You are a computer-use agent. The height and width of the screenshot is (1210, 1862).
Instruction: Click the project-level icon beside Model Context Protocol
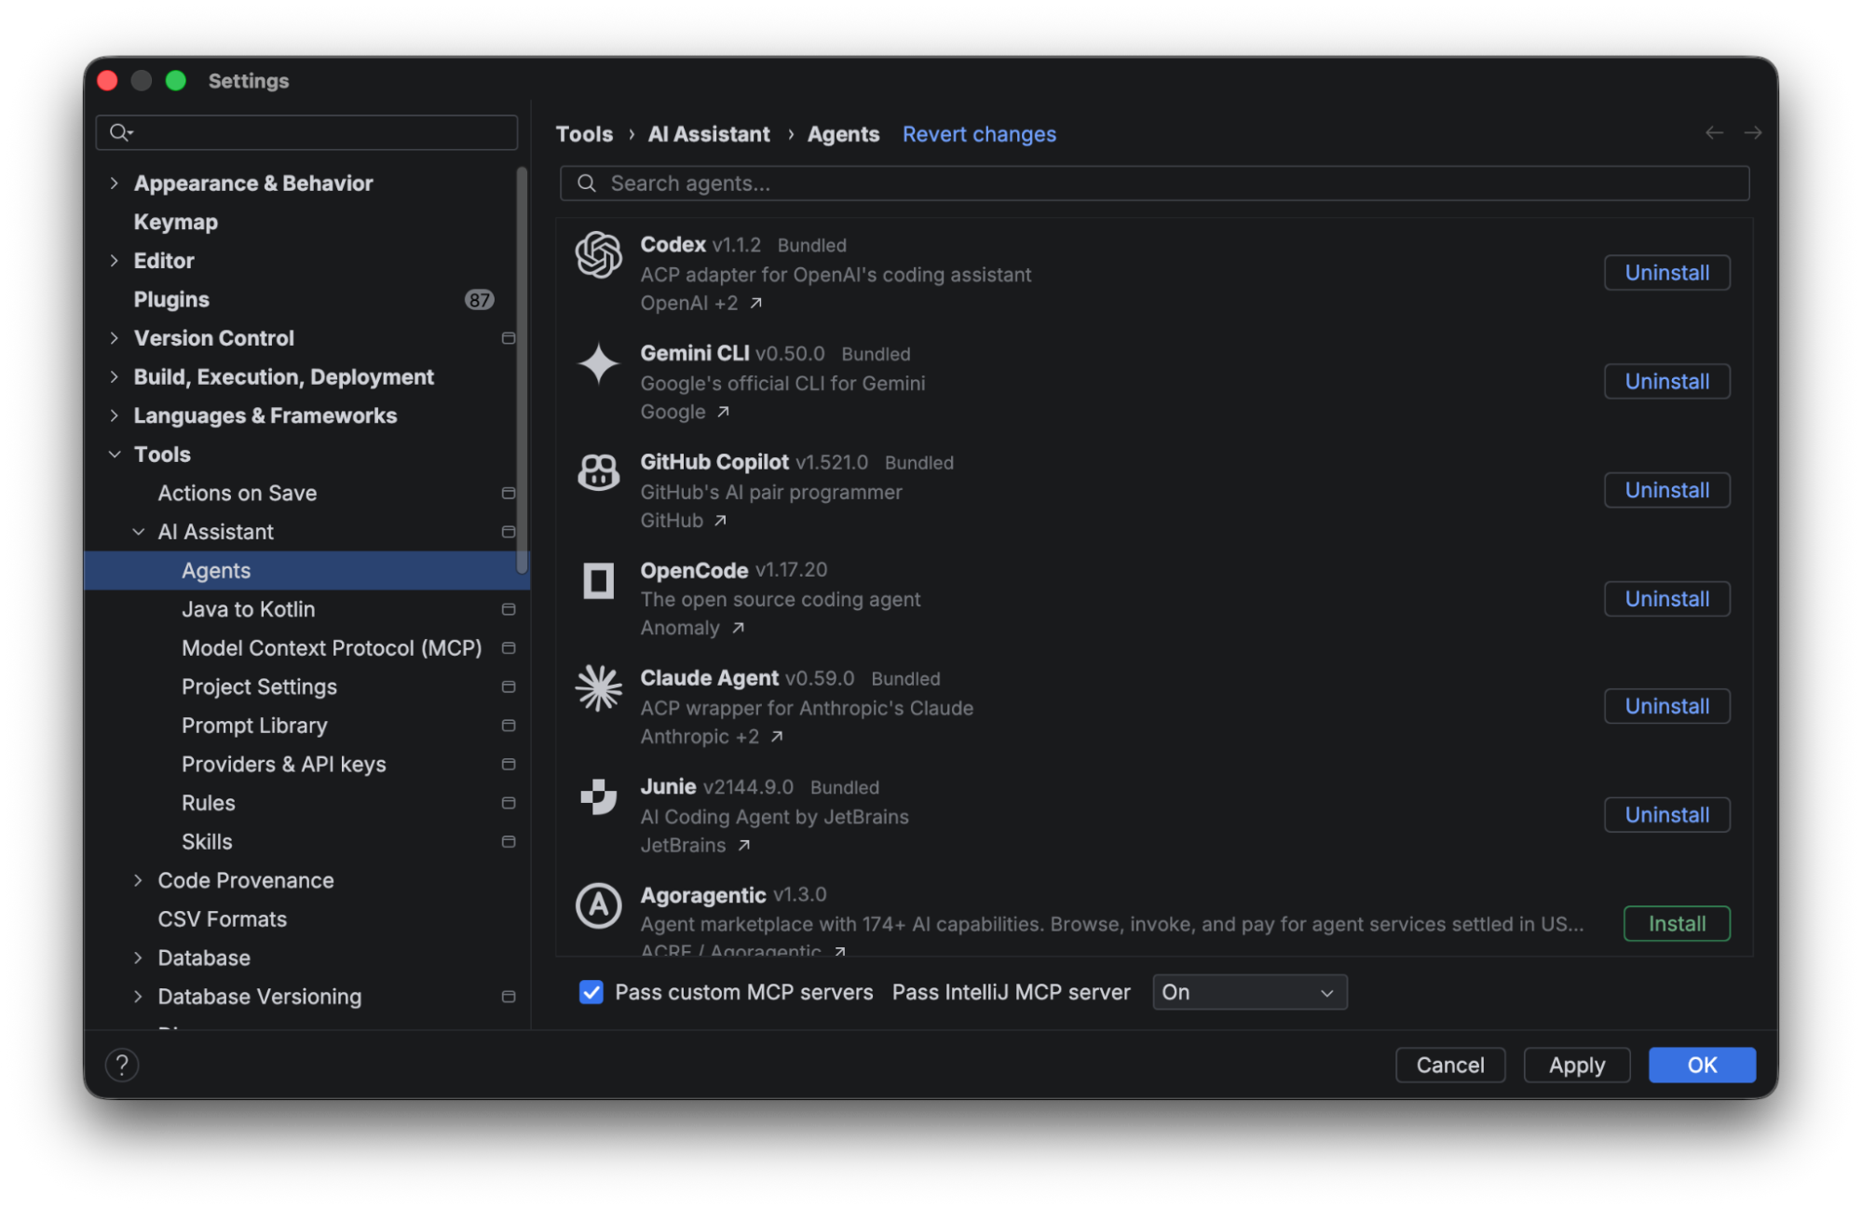tap(509, 647)
